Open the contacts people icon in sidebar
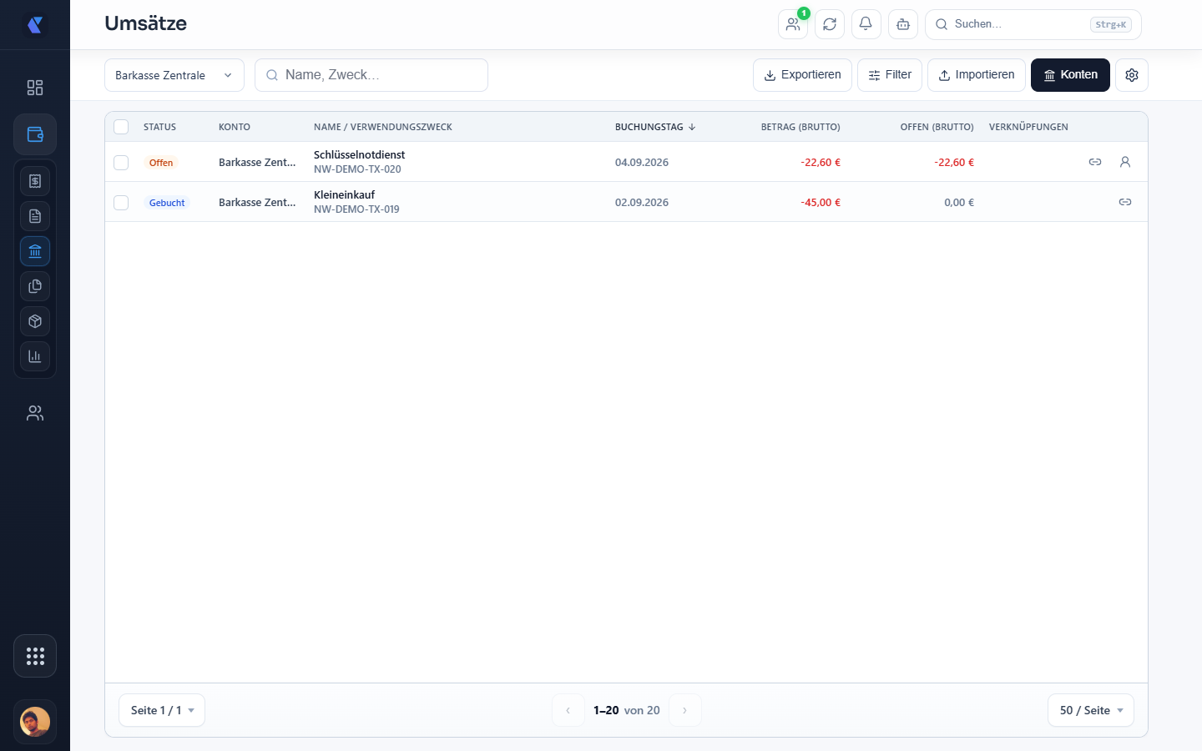 point(35,413)
